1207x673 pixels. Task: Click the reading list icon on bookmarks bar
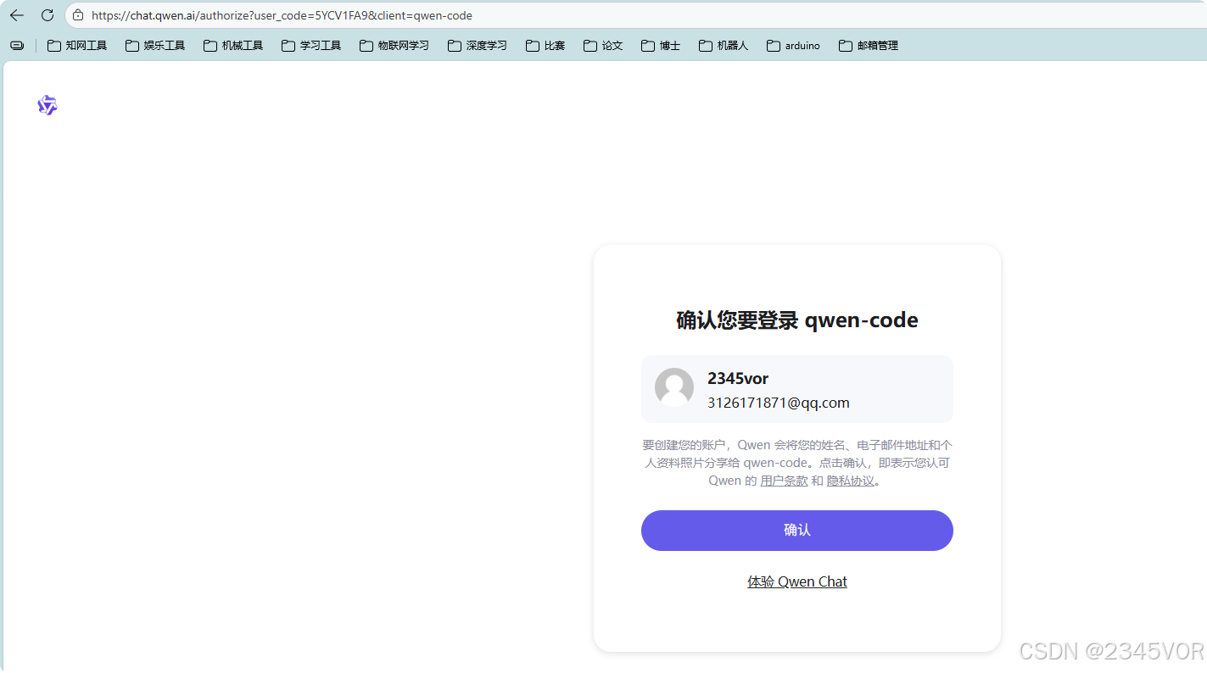tap(16, 45)
